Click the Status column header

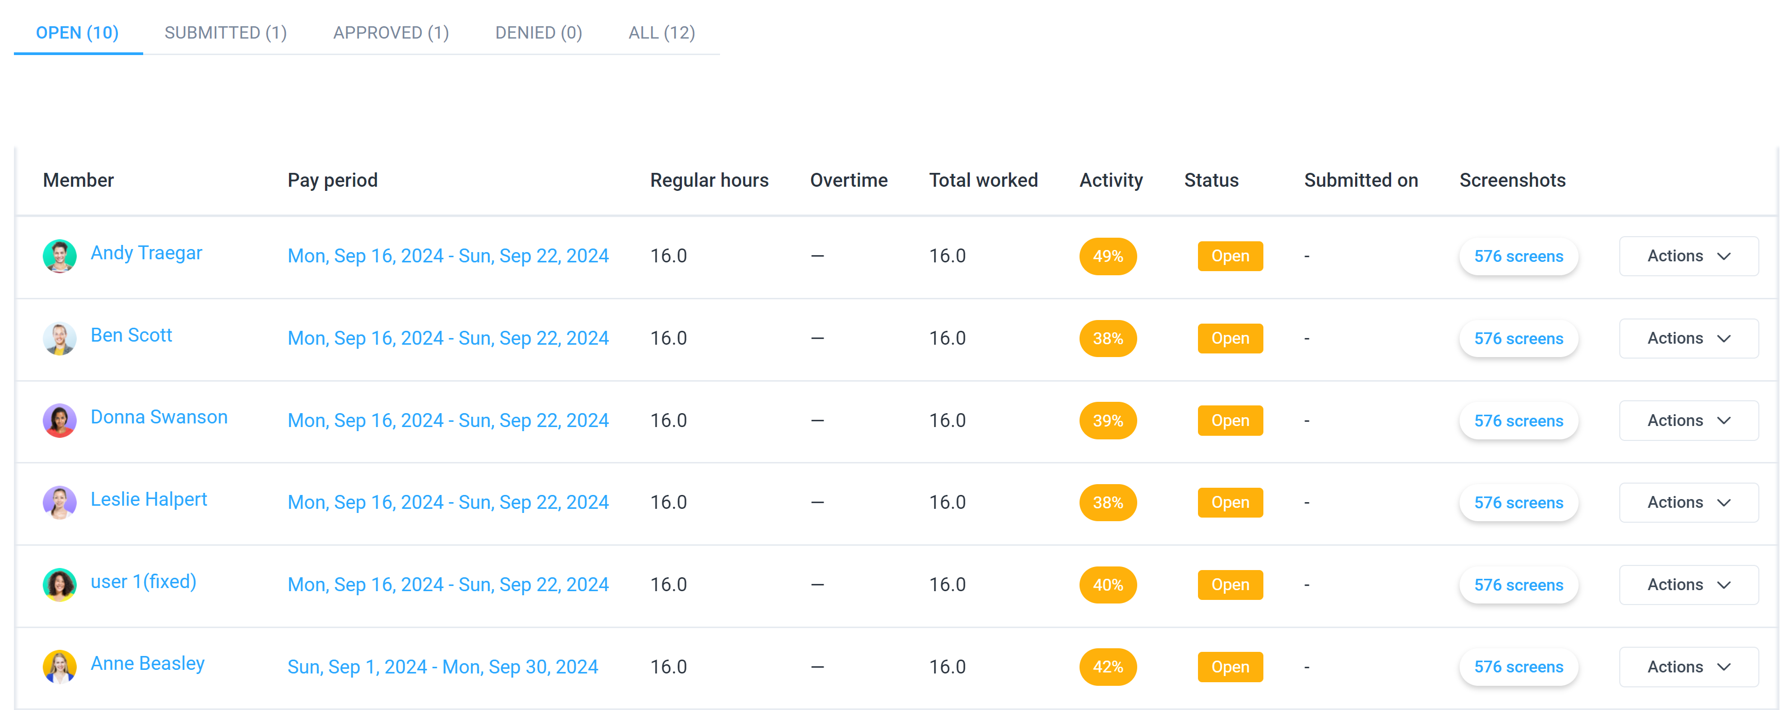1211,180
